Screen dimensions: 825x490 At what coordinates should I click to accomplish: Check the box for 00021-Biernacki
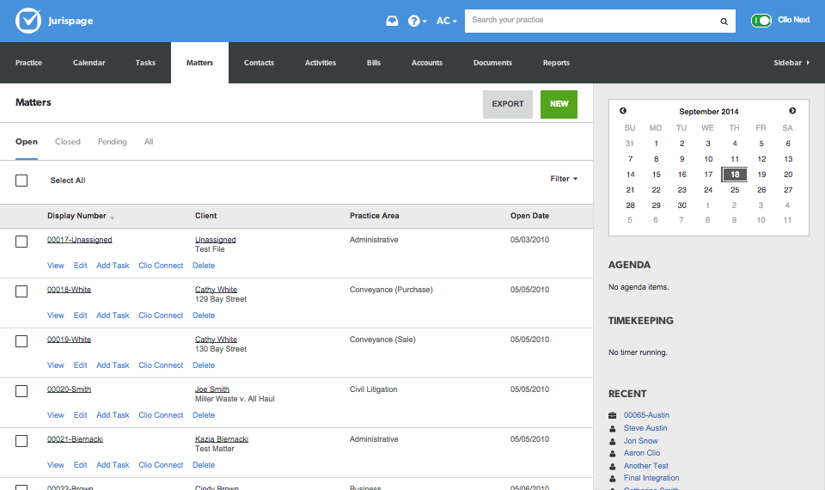point(21,441)
